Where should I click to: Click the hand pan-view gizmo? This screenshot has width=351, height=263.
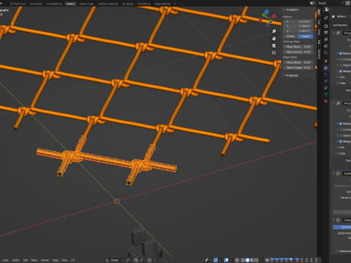[273, 39]
